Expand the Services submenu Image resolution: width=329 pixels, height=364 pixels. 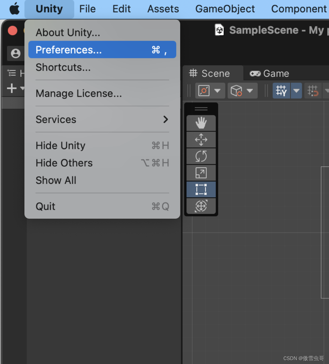[102, 119]
